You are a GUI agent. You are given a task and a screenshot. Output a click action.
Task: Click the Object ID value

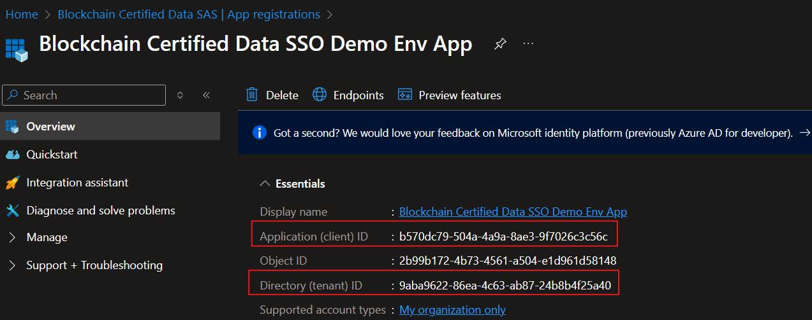coord(508,261)
